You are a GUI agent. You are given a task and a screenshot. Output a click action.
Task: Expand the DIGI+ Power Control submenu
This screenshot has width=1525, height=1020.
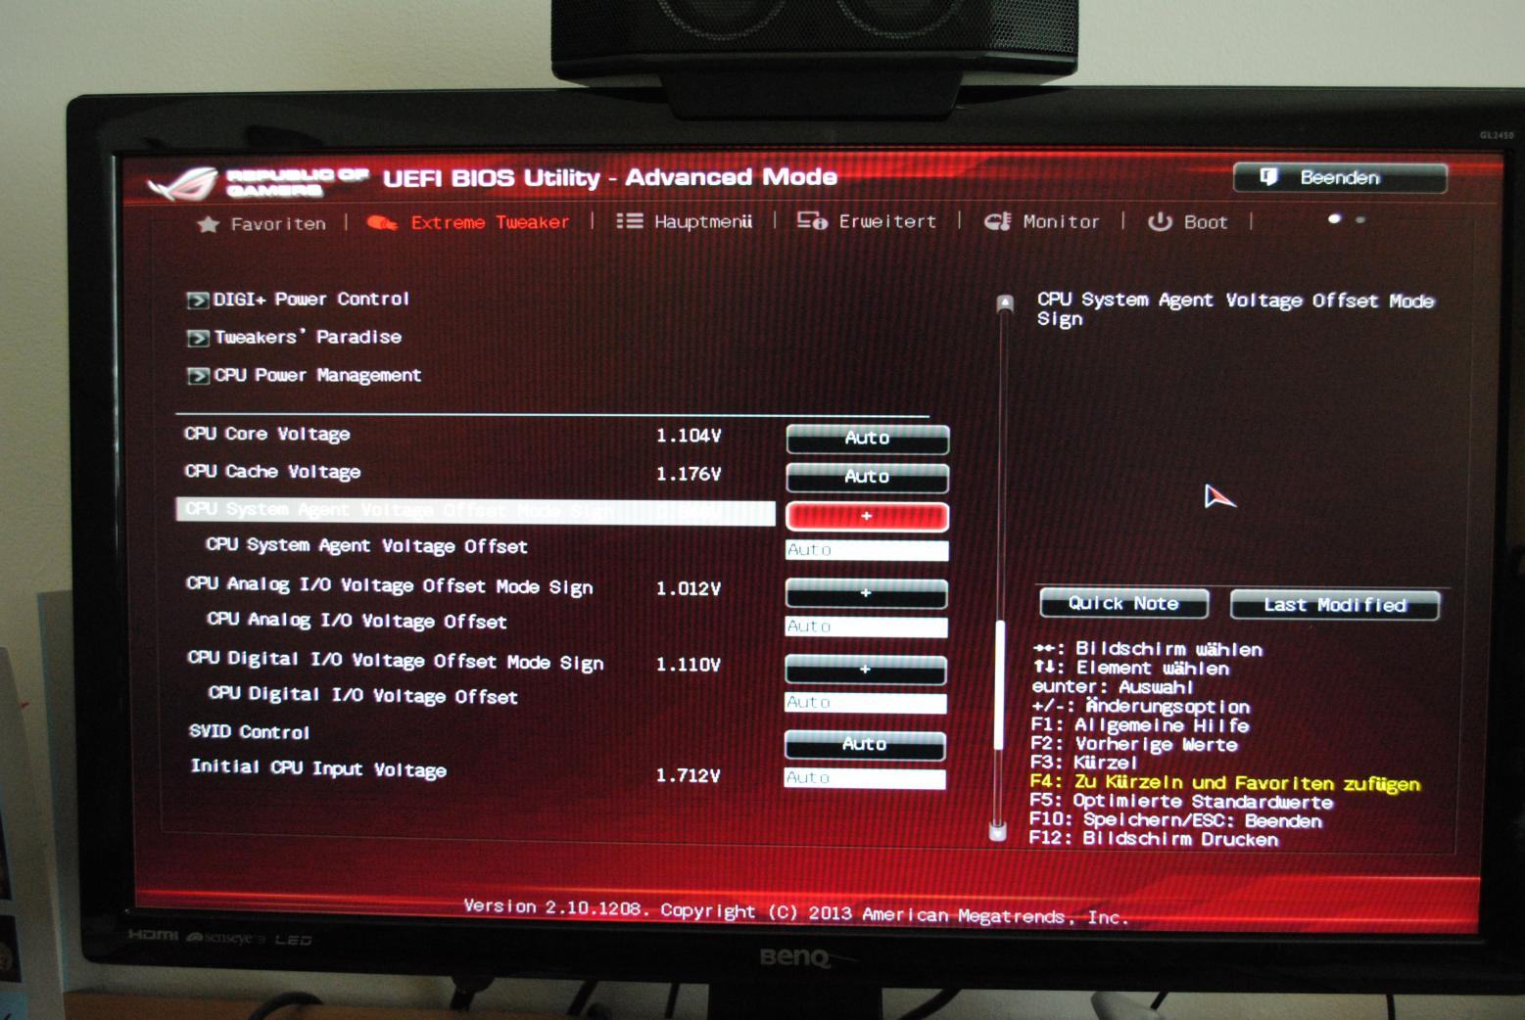click(x=298, y=299)
